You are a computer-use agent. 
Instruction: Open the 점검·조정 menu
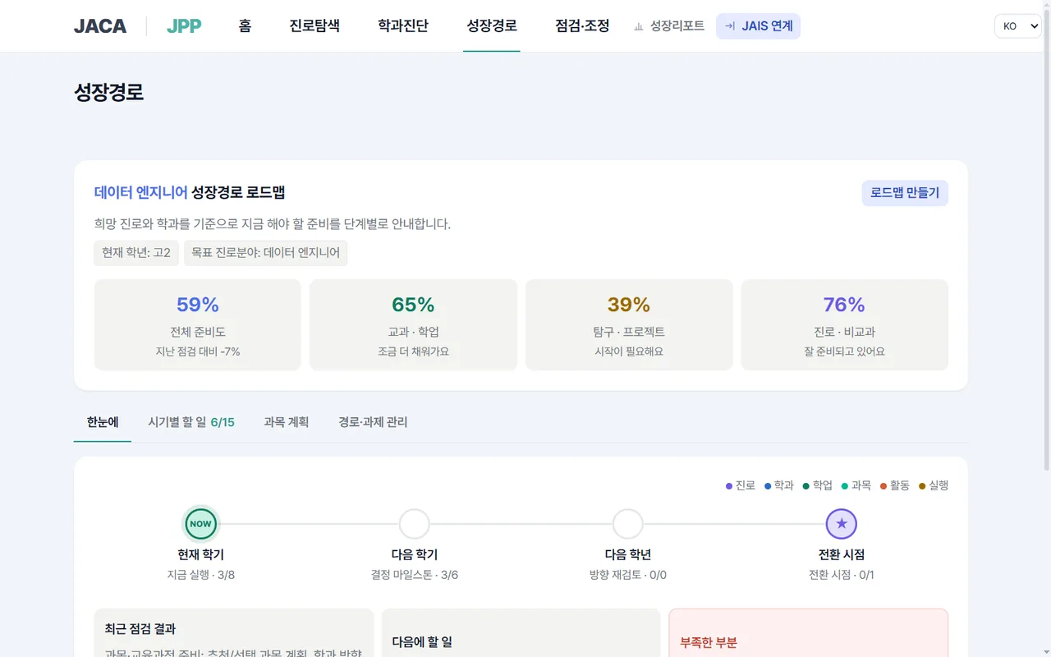pos(582,26)
